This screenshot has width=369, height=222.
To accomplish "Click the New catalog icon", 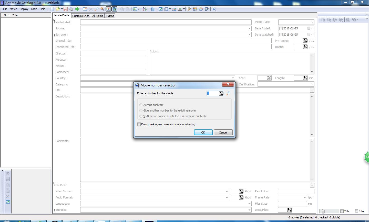I will [x=52, y=9].
